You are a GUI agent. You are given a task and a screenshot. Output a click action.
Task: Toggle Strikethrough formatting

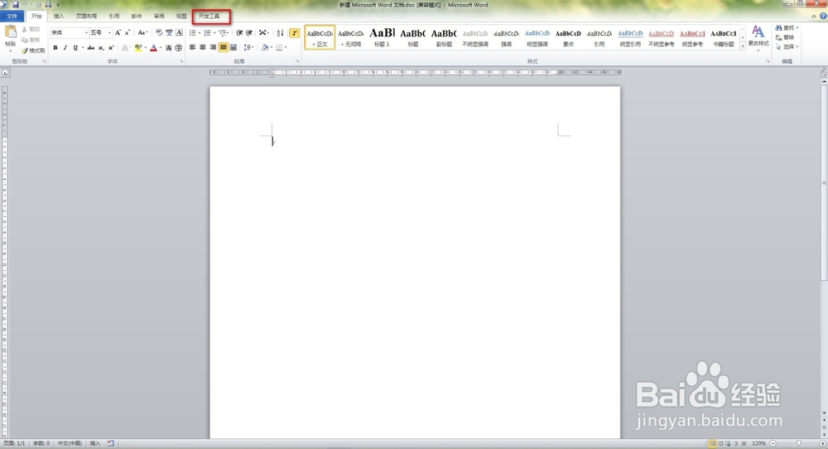pos(91,47)
